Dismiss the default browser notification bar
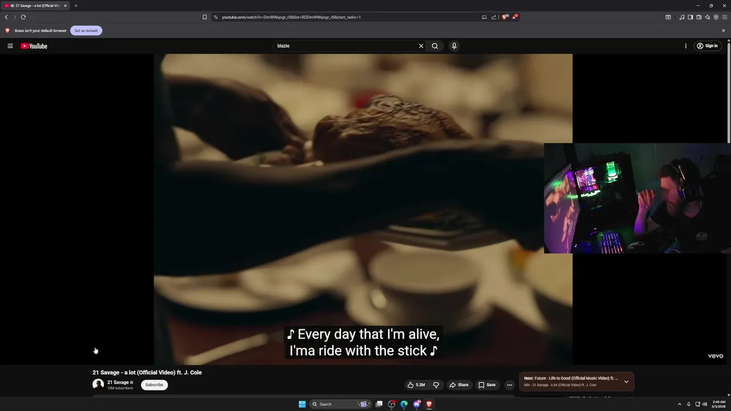 click(x=724, y=30)
